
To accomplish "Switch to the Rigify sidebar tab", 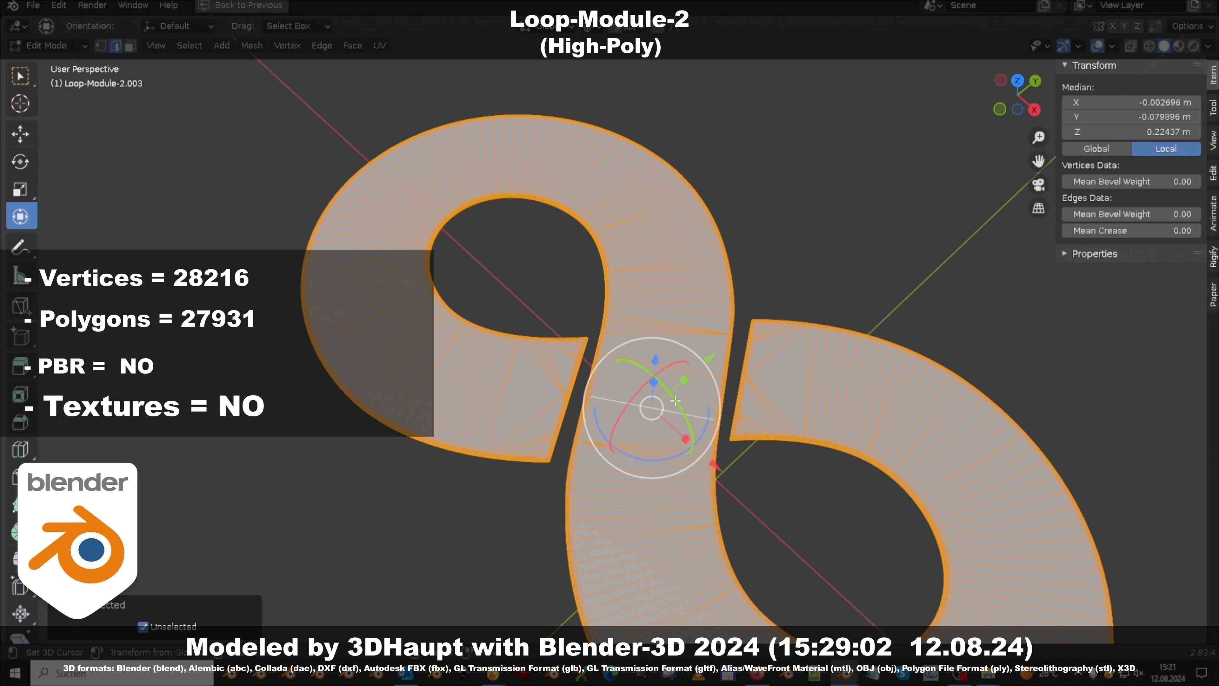I will [x=1213, y=257].
